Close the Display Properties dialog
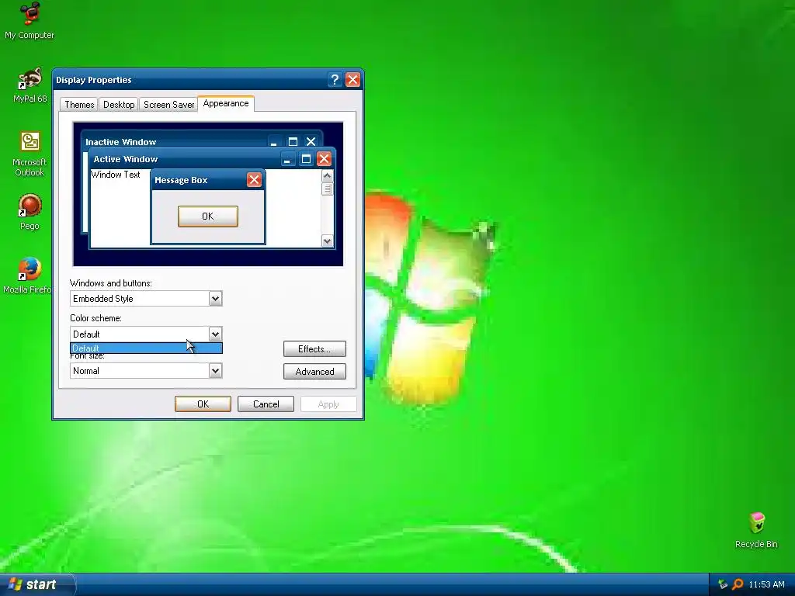 coord(352,80)
